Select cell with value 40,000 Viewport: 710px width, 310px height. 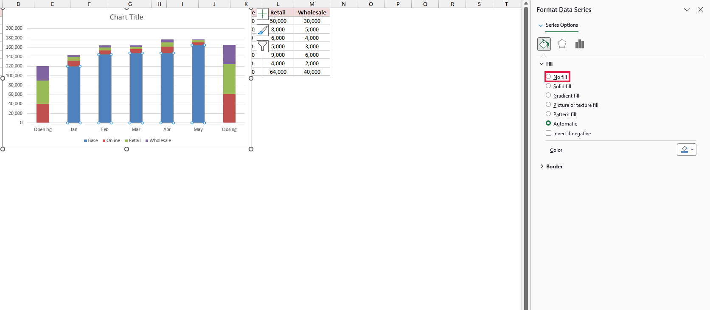coord(312,72)
